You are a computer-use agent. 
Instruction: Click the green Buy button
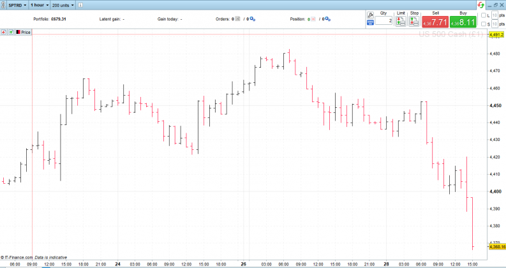[x=463, y=22]
